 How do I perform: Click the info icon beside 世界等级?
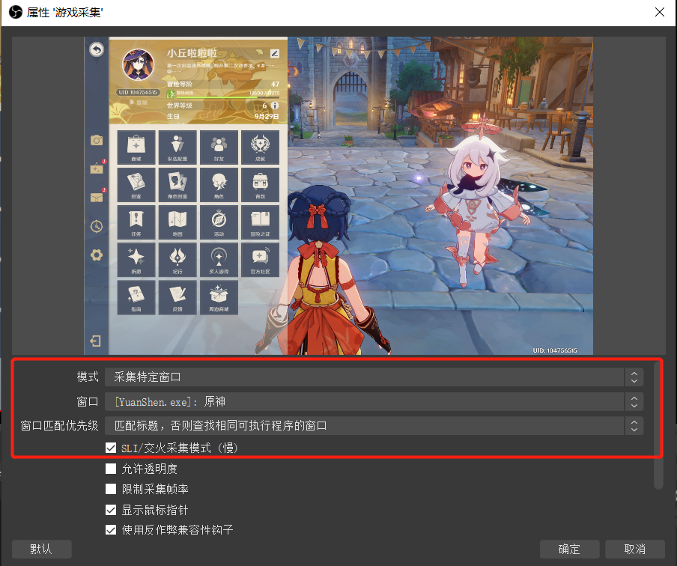(x=275, y=106)
